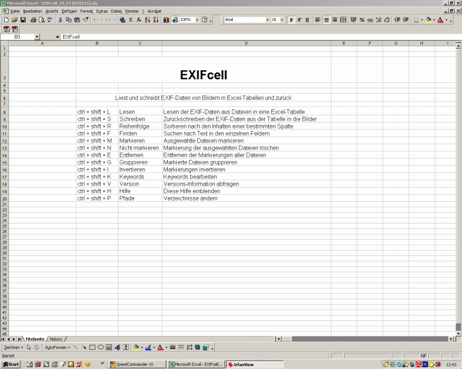Image resolution: width=462 pixels, height=369 pixels.
Task: Open the Acrobat menu
Action: click(155, 11)
